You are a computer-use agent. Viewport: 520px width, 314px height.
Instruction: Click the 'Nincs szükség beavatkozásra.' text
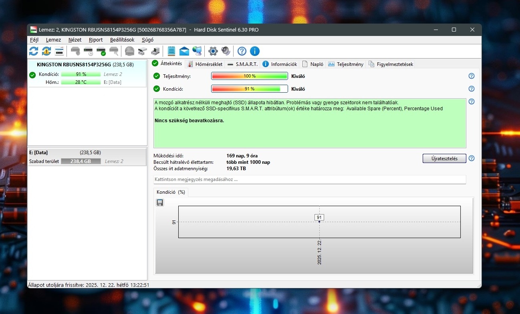(189, 121)
